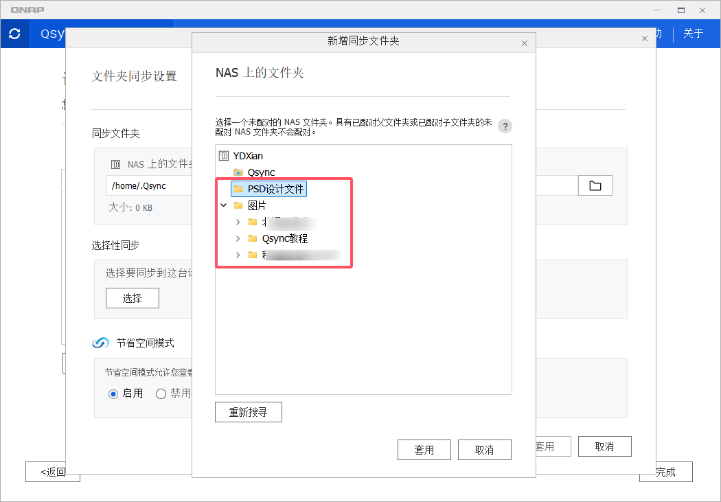Expand first blurred subfolder under 图片
Image resolution: width=721 pixels, height=502 pixels.
(x=238, y=222)
